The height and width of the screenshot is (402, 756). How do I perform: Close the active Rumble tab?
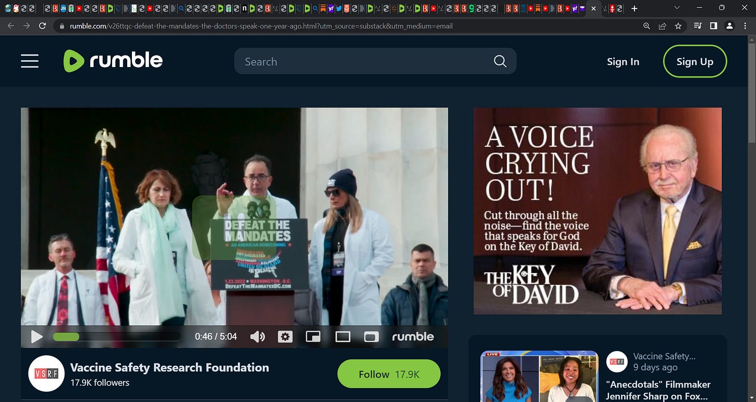click(593, 8)
